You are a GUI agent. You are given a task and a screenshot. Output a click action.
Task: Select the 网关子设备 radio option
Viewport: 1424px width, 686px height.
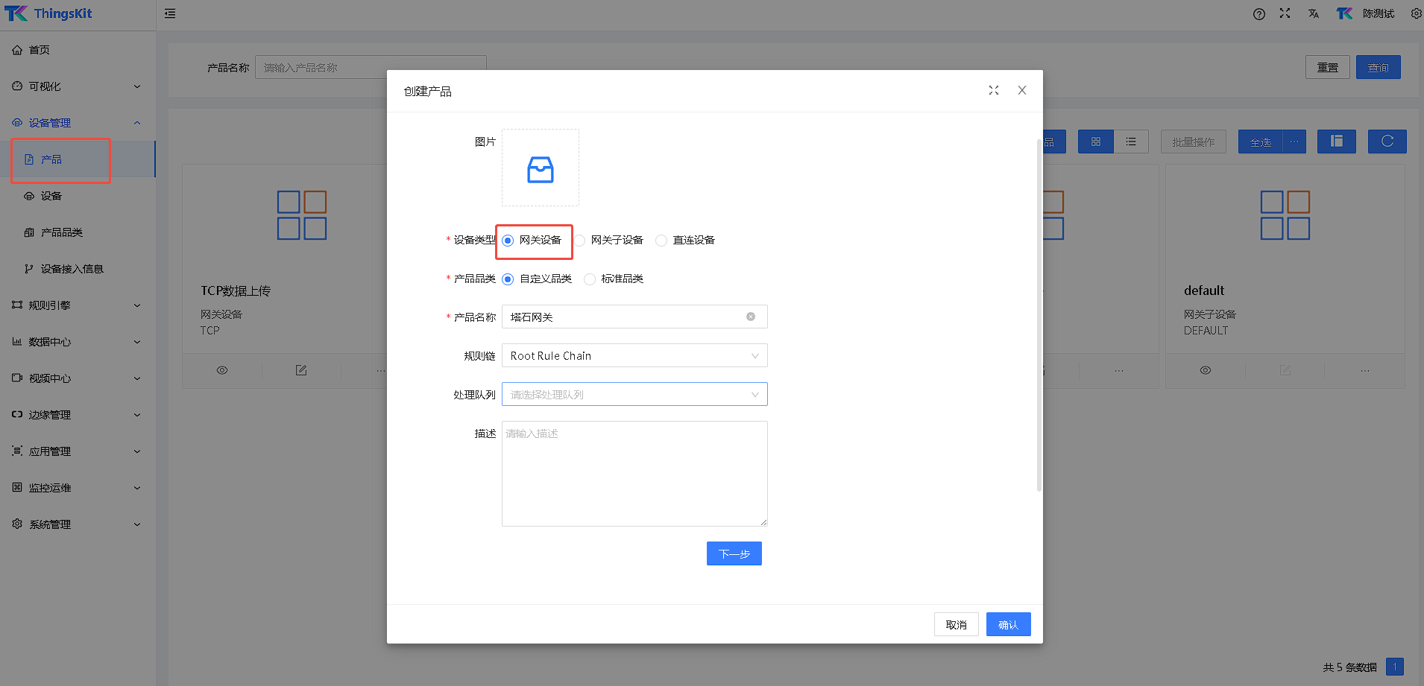click(580, 241)
